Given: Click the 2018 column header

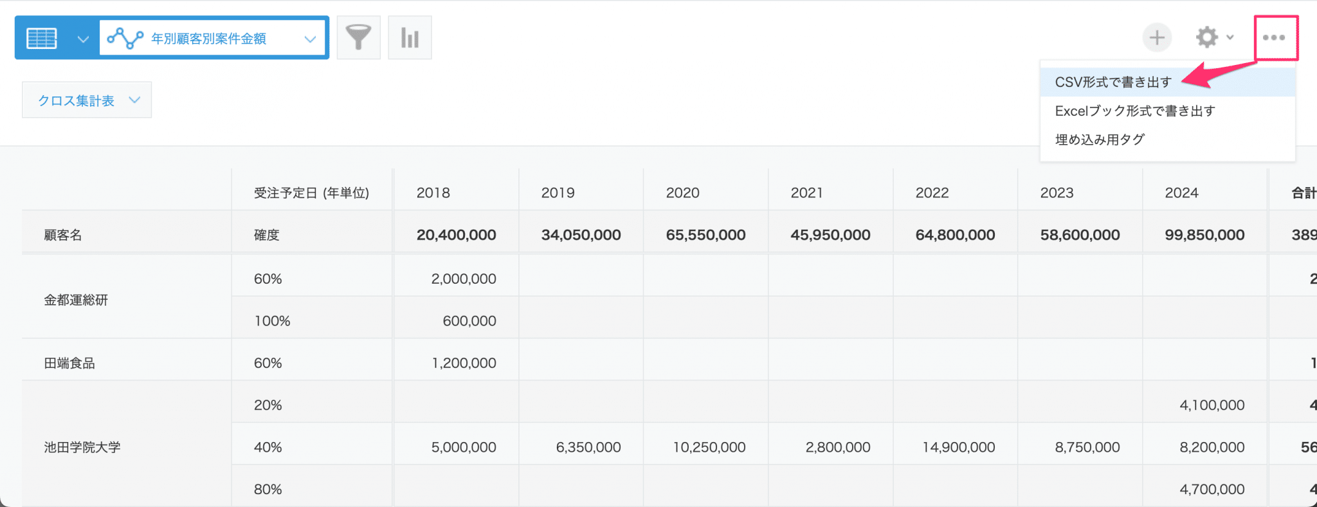Looking at the screenshot, I should 433,192.
